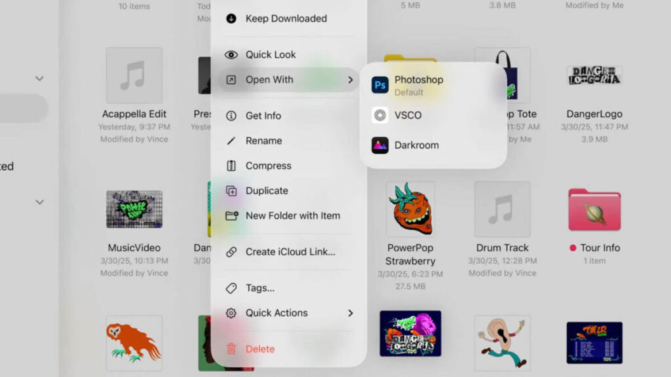Select the highlighted sidebar item
671x377 pixels.
pyautogui.click(x=24, y=108)
